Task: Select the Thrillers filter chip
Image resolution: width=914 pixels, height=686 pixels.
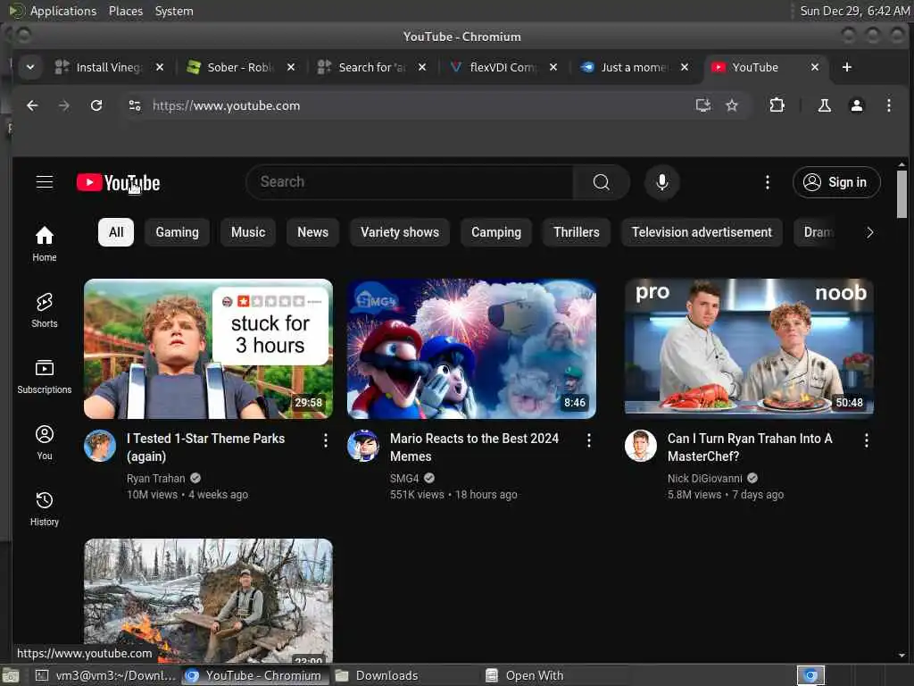Action: tap(577, 232)
